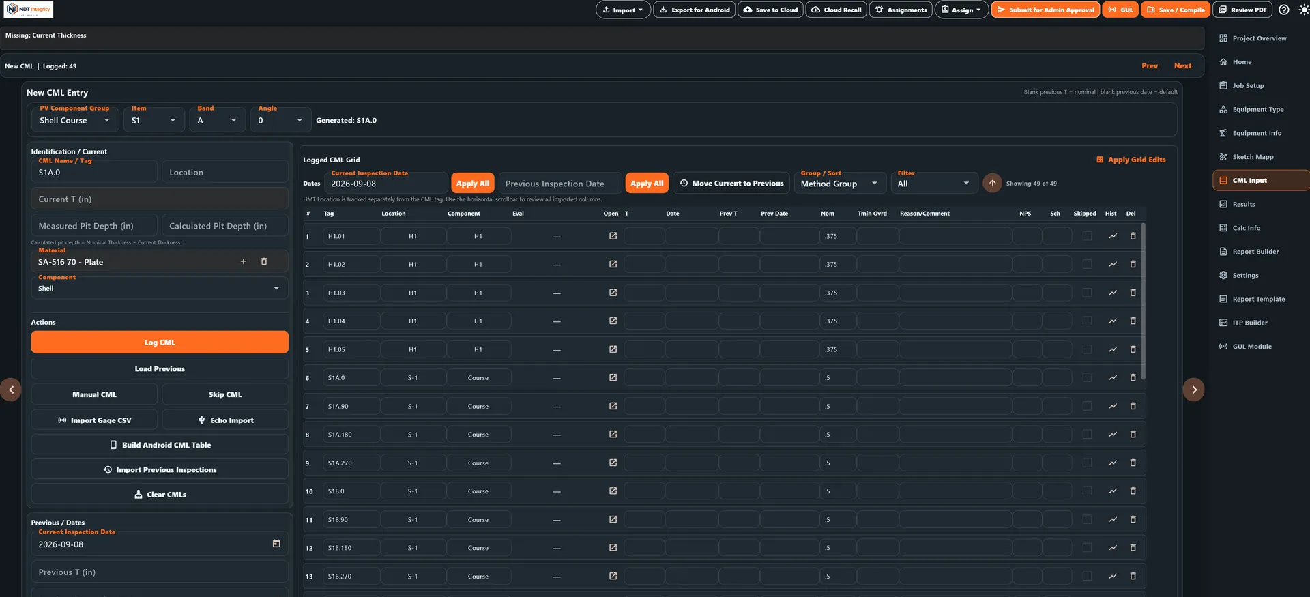This screenshot has height=597, width=1310.
Task: Click Submit for Admin Approval
Action: [1045, 10]
